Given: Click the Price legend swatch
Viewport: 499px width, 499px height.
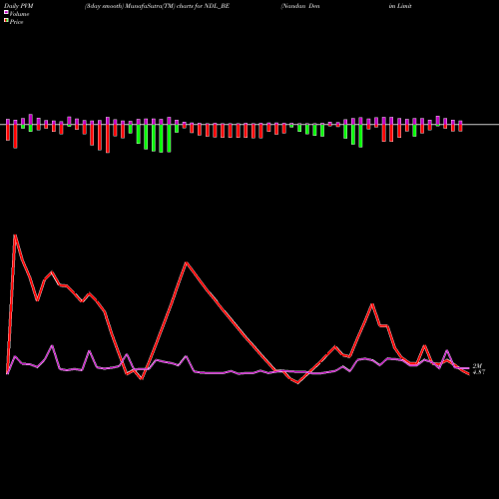Looking at the screenshot, I should 6,21.
